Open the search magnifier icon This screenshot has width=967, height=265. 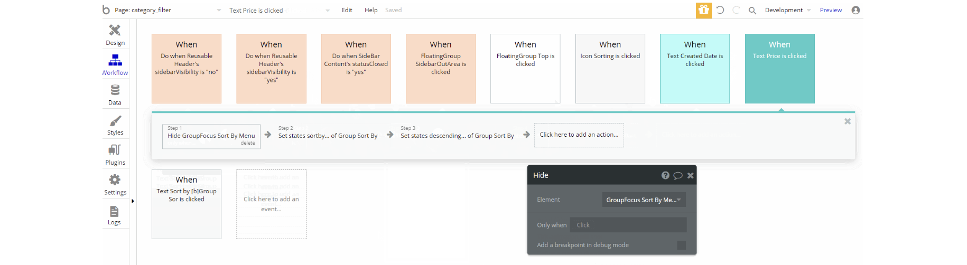pos(752,10)
